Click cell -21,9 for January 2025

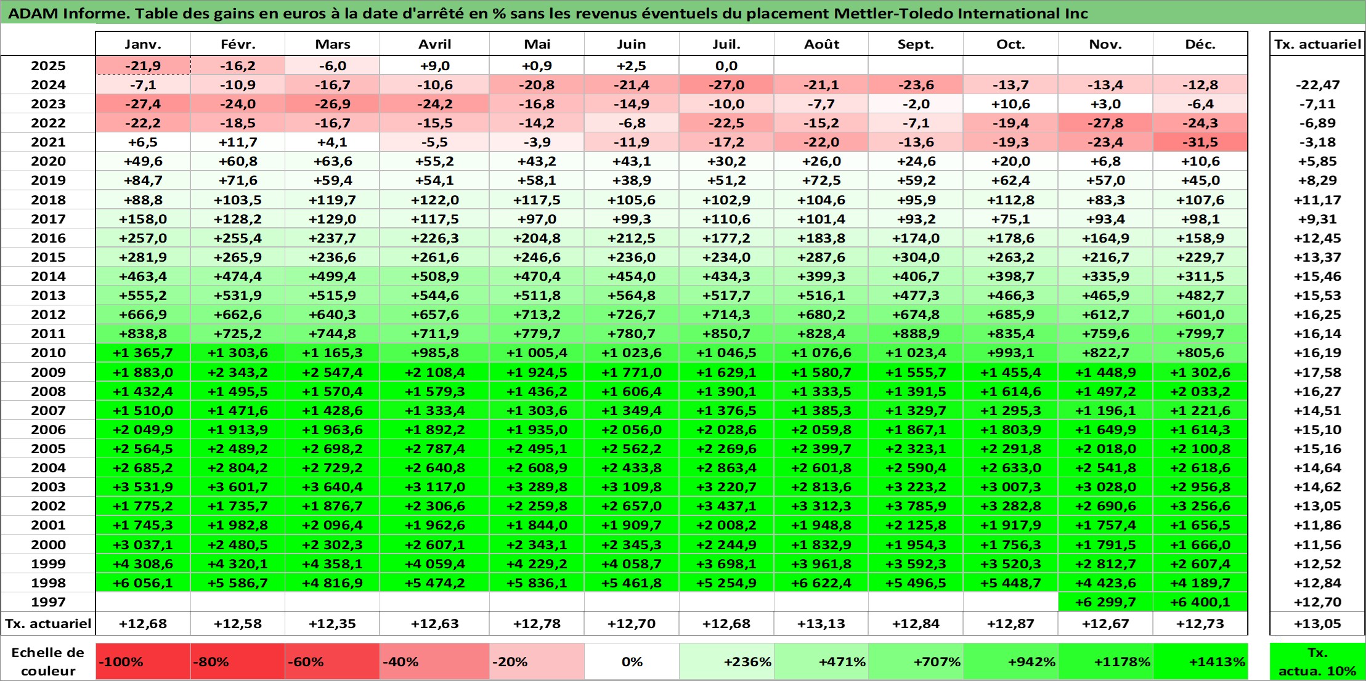point(143,66)
